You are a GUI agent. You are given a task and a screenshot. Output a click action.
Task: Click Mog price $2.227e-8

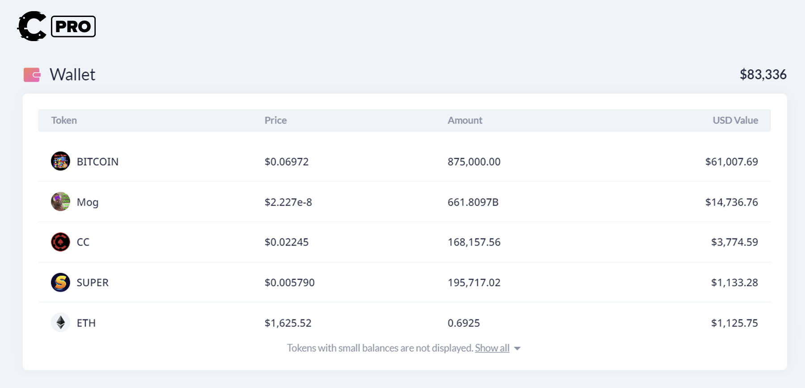pos(288,202)
